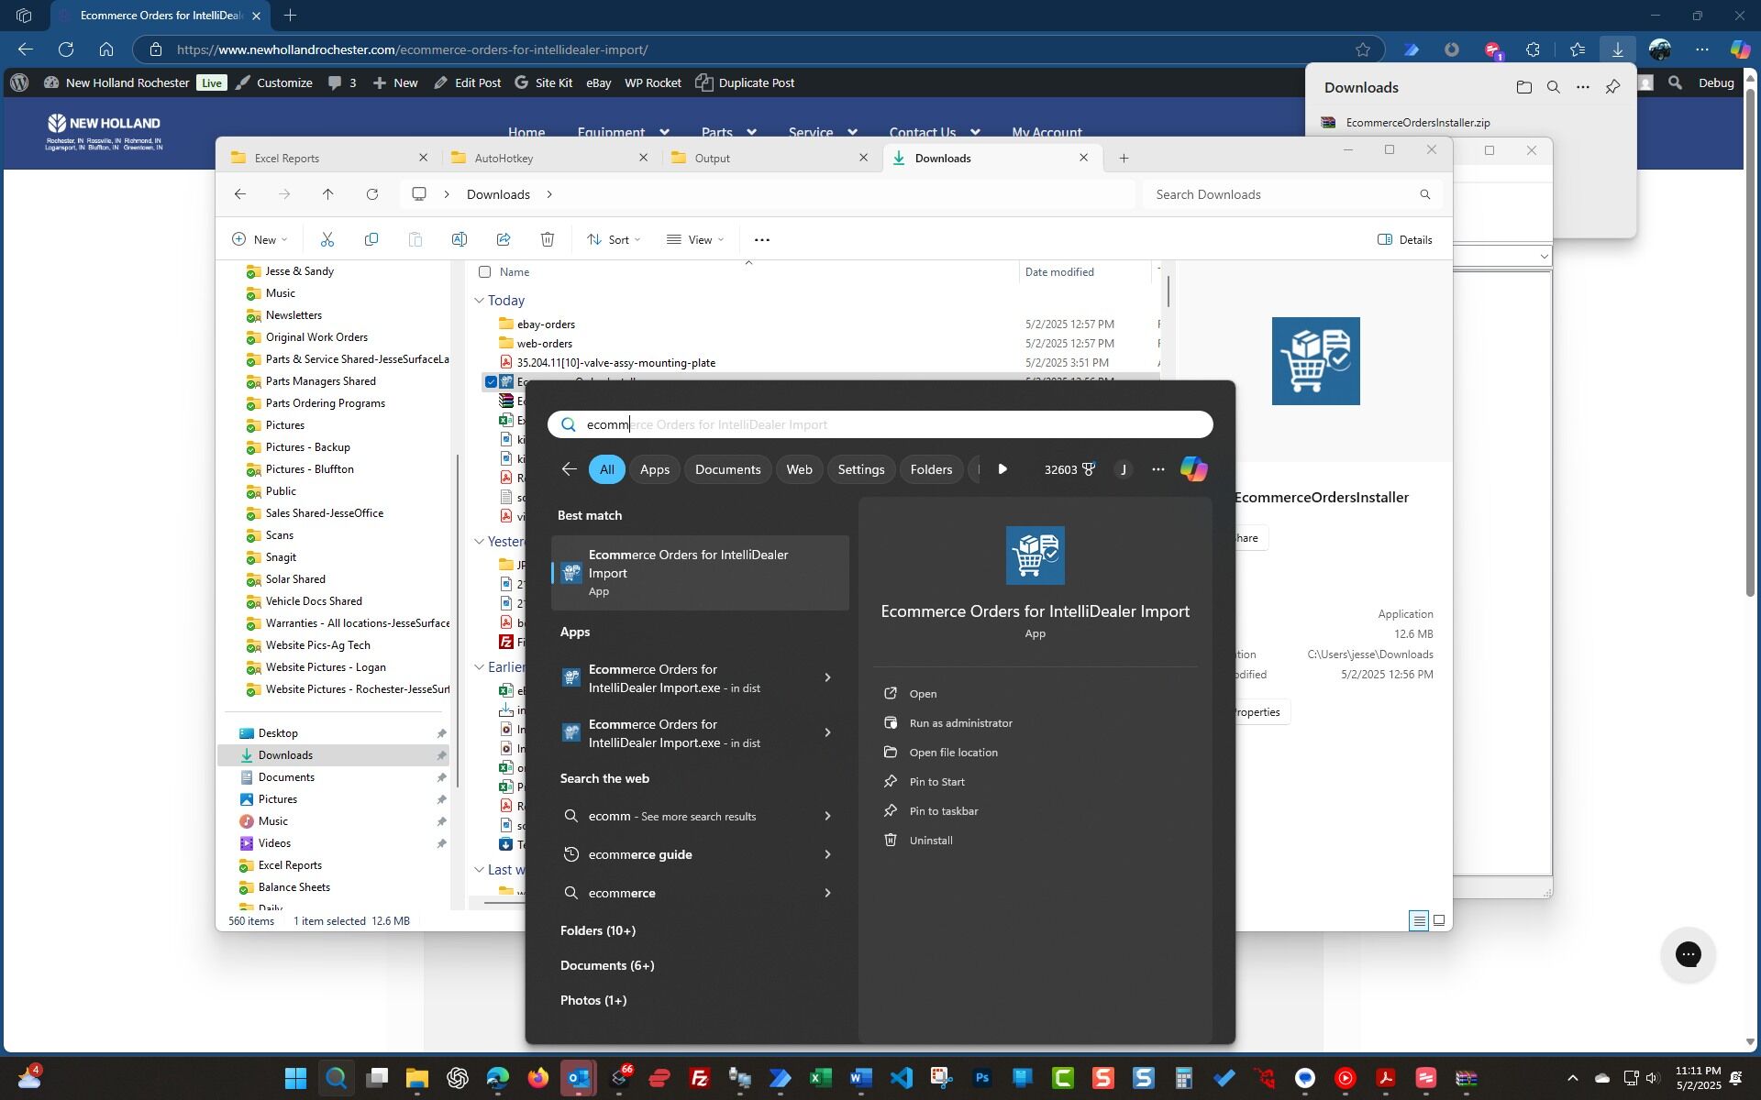Click the Delete trash icon in Explorer toolbar
Viewport: 1761px width, 1100px height.
point(548,240)
